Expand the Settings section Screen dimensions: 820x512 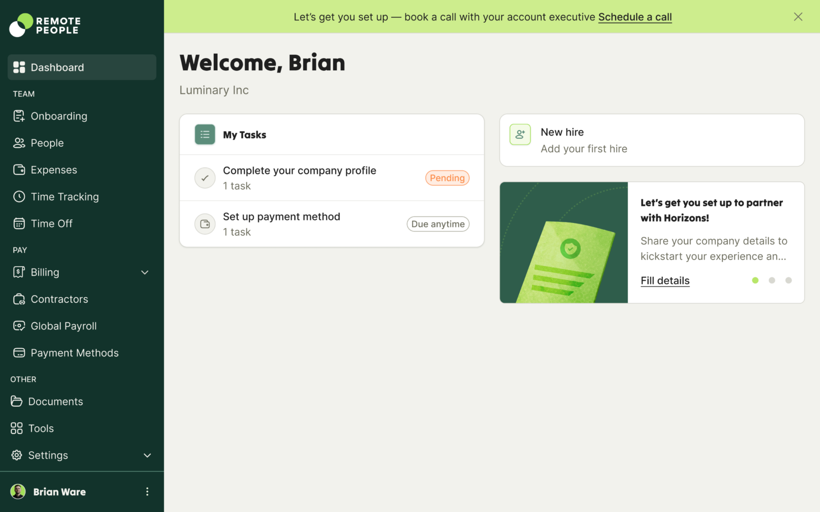(x=147, y=455)
